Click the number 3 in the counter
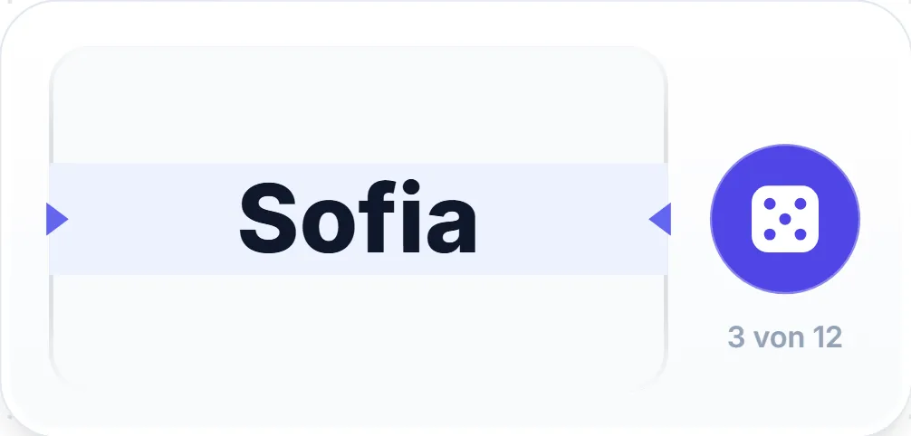This screenshot has height=436, width=911. coord(735,337)
